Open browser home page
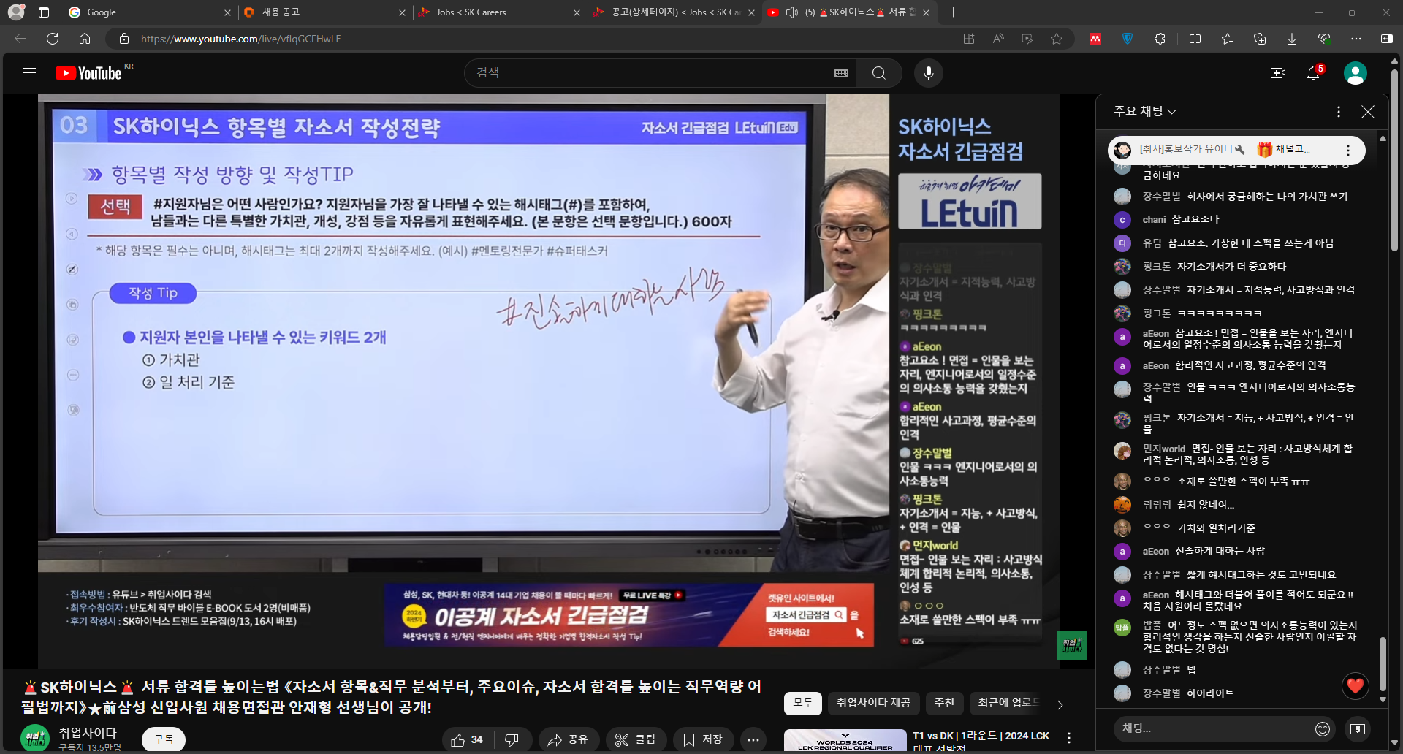 pos(85,39)
